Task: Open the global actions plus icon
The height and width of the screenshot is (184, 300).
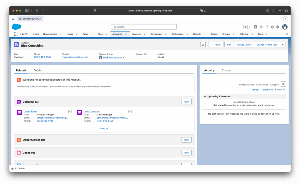Action: (x=255, y=27)
